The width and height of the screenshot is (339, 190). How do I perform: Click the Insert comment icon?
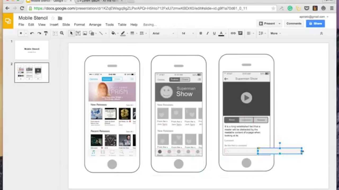240,33
